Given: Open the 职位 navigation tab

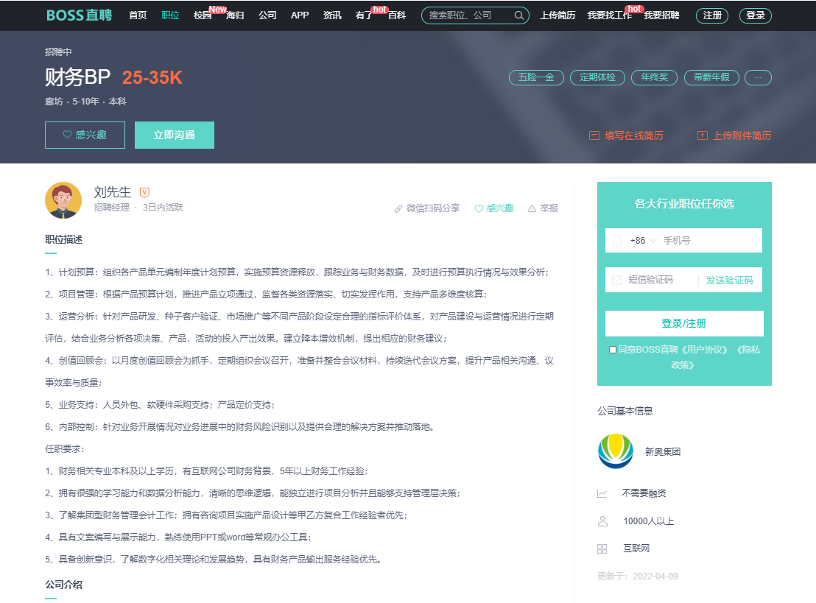Looking at the screenshot, I should tap(170, 15).
